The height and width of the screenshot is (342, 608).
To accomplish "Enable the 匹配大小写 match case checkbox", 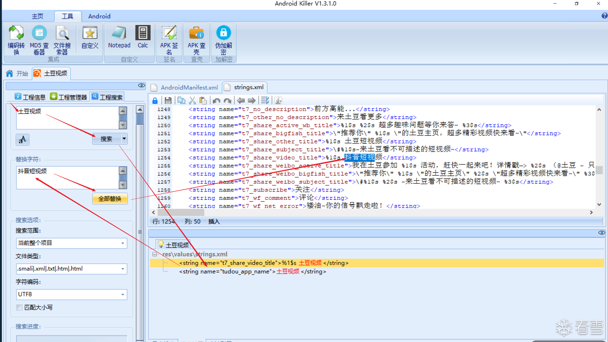I will point(19,307).
